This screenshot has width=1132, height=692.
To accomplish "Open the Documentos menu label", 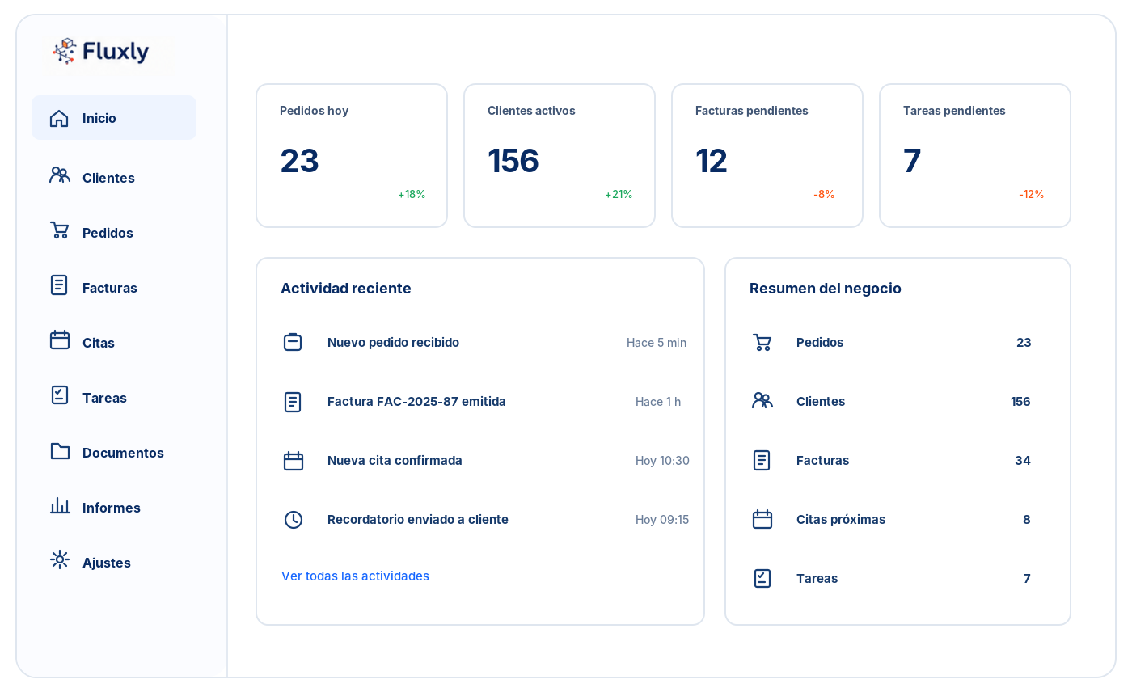I will tap(123, 453).
